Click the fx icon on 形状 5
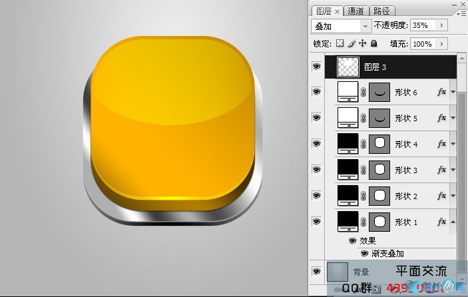This screenshot has height=297, width=468. (x=441, y=118)
